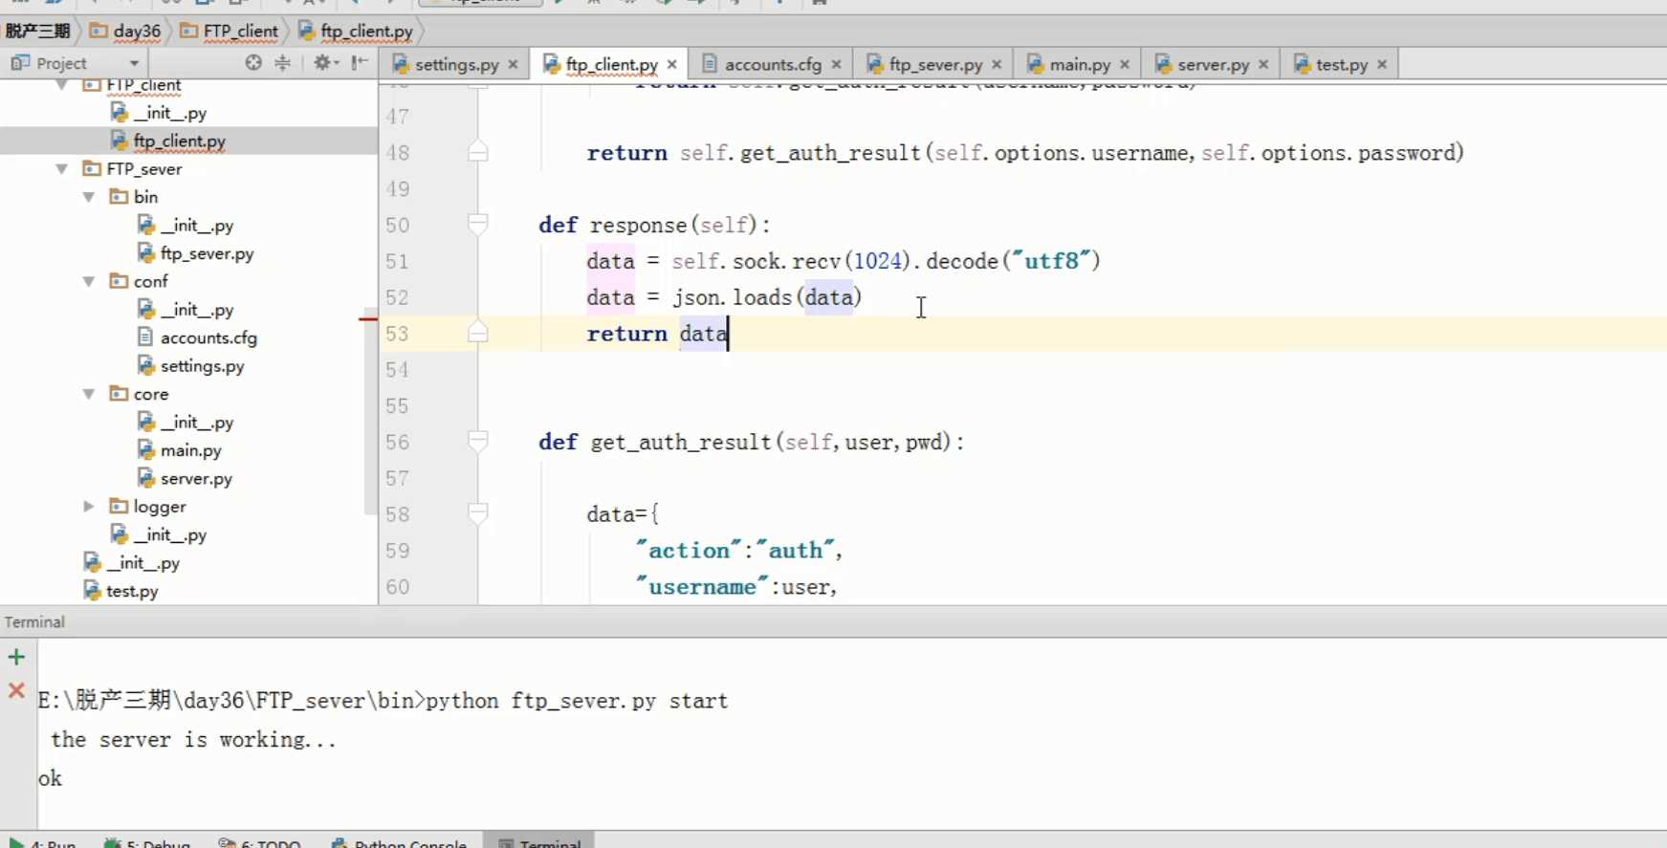Image resolution: width=1667 pixels, height=848 pixels.
Task: Open the Project view dropdown
Action: 135,63
